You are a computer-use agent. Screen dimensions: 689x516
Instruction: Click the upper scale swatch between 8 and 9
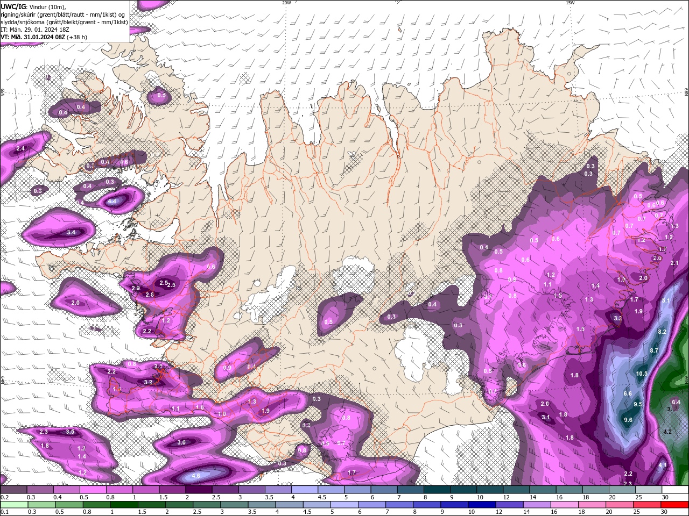437,490
